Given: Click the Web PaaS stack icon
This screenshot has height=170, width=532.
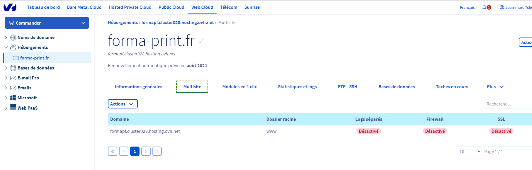Looking at the screenshot, I should pos(13,108).
